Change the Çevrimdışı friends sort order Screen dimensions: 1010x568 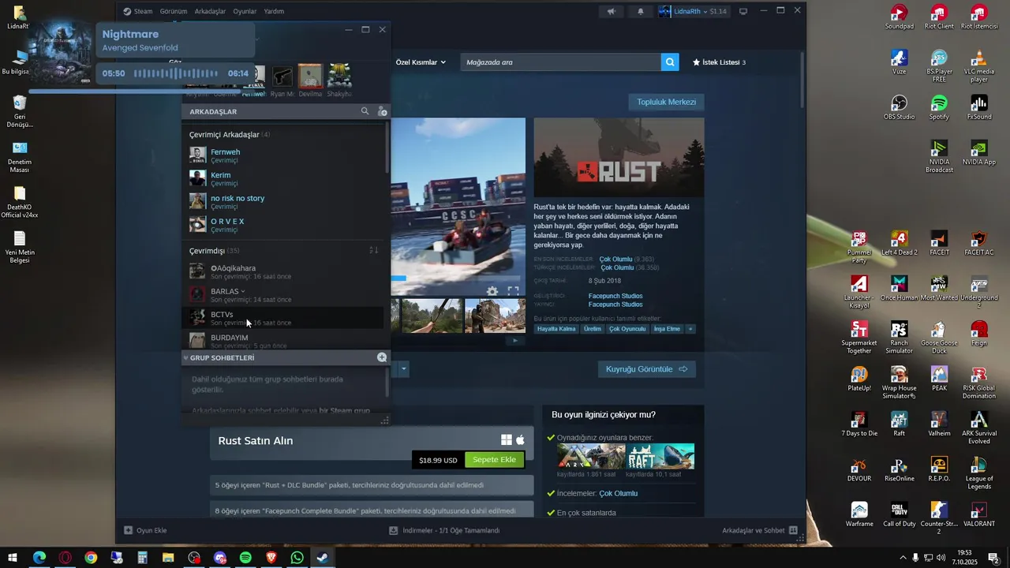click(x=374, y=250)
